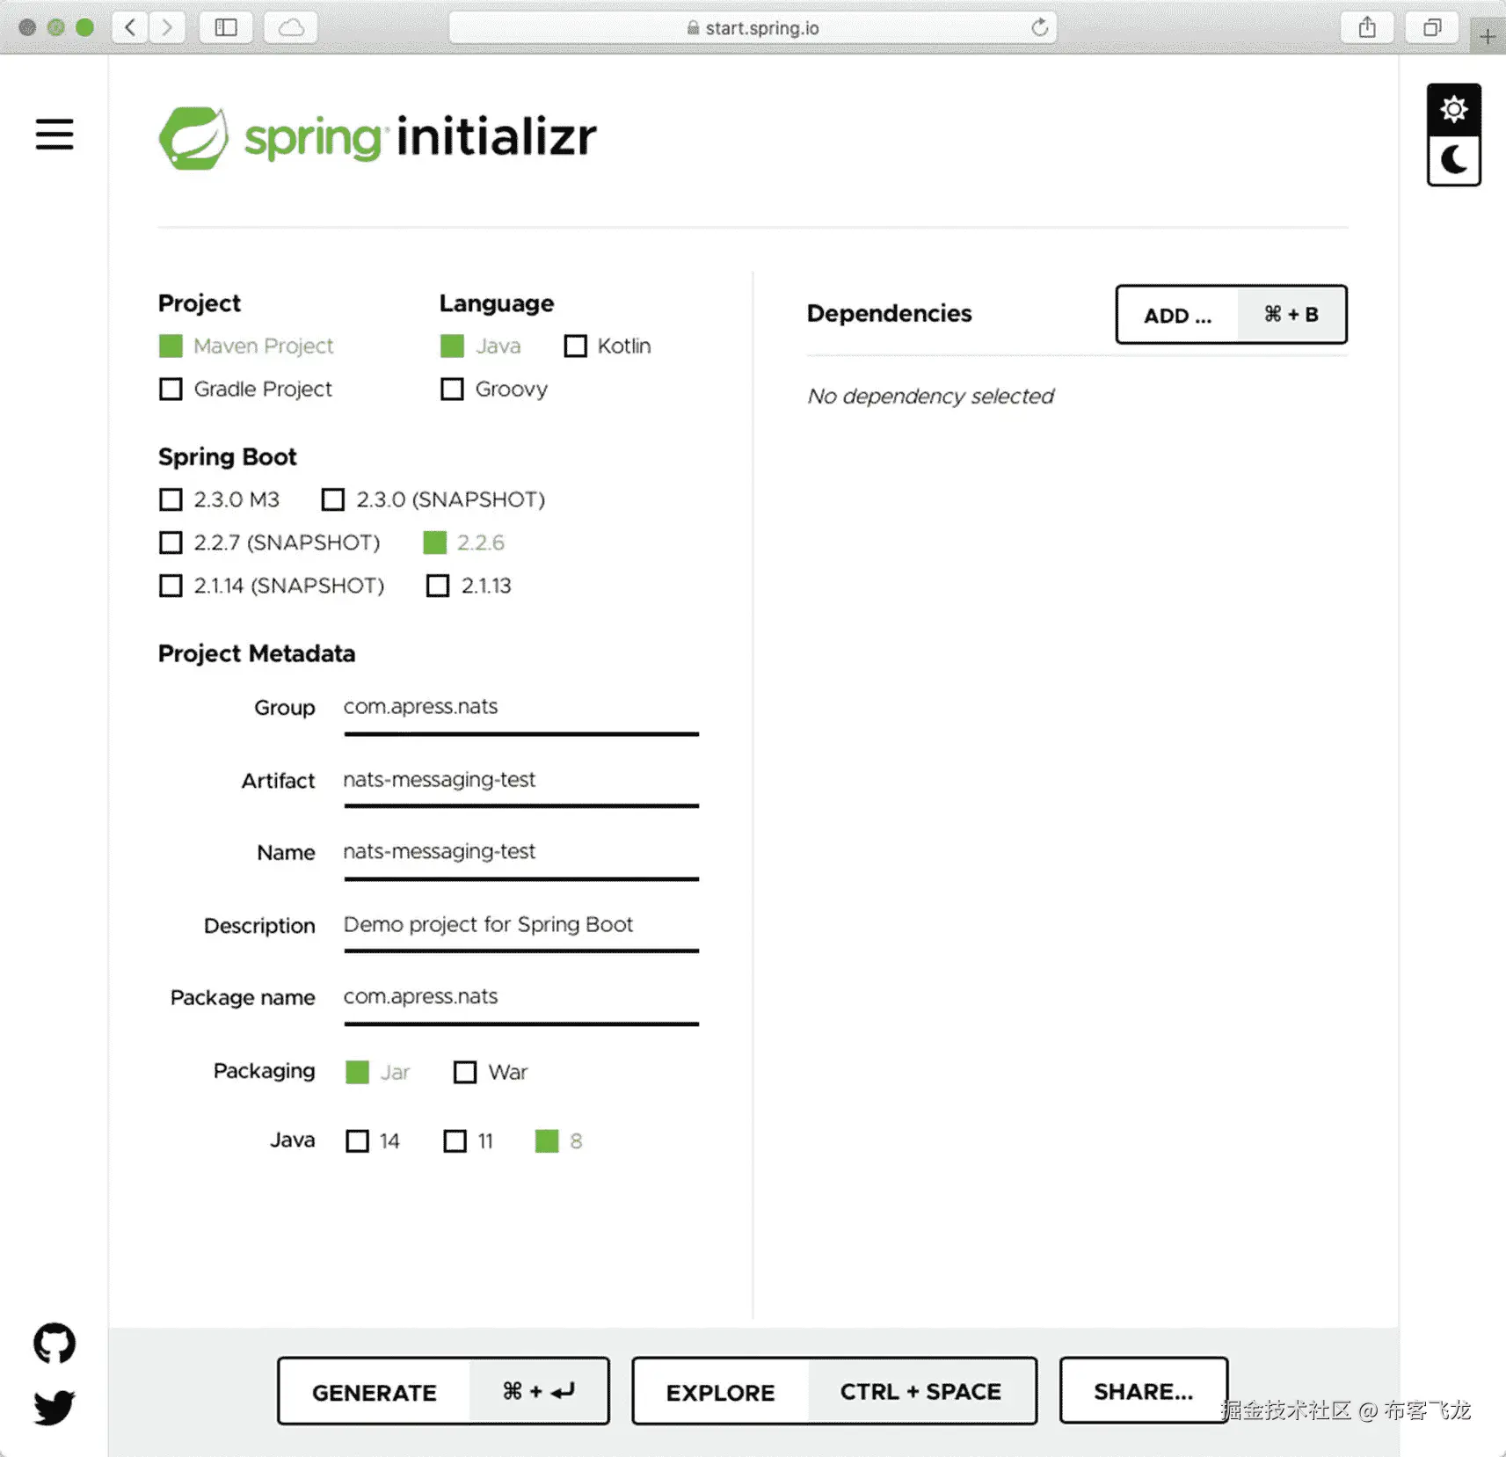
Task: Go forward in Safari
Action: [167, 27]
